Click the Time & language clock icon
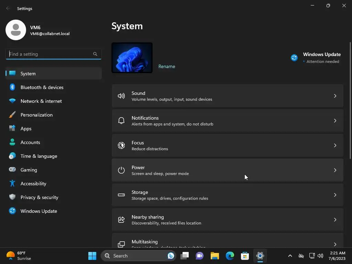 [x=12, y=156]
